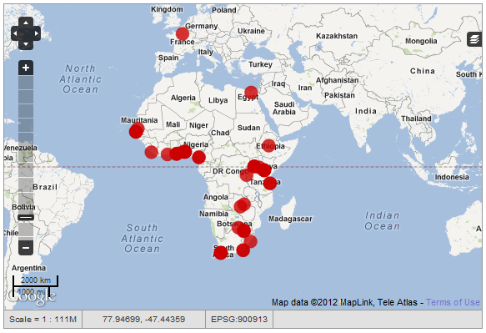
Task: Click the EPSG:900913 projection field
Action: pyautogui.click(x=239, y=319)
